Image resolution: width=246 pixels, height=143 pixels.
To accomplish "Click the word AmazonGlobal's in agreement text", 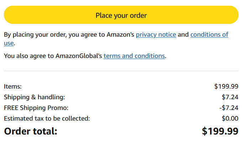I will (79, 56).
